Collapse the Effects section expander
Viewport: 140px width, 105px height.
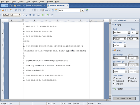(113, 50)
